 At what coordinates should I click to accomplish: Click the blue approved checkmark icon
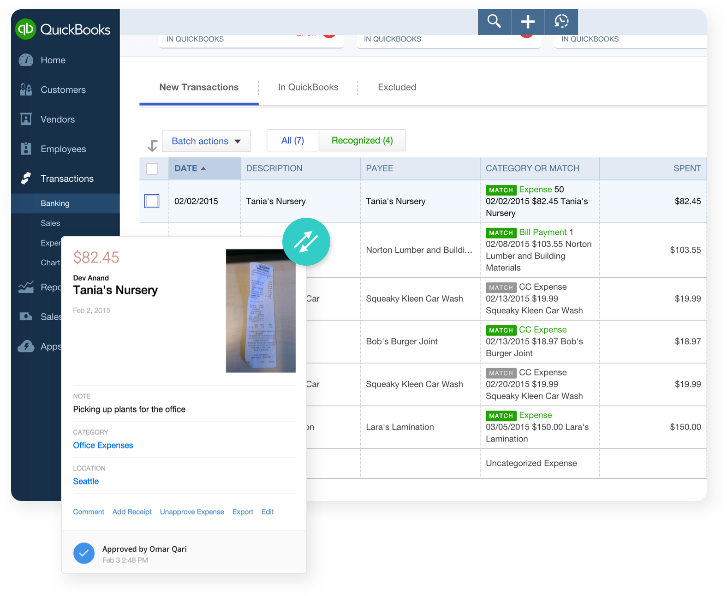coord(84,553)
